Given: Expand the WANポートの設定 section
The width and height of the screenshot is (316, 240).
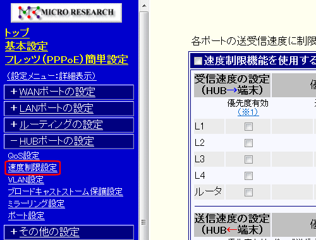Looking at the screenshot, I should tap(57, 92).
